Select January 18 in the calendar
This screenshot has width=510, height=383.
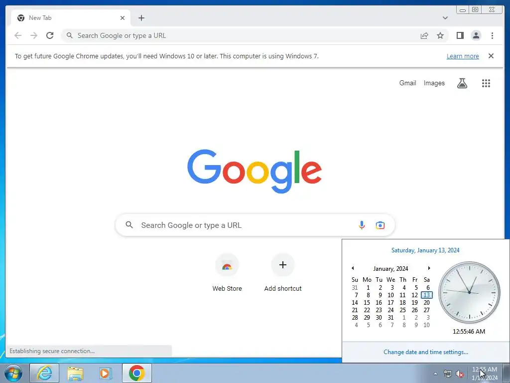(x=402, y=303)
